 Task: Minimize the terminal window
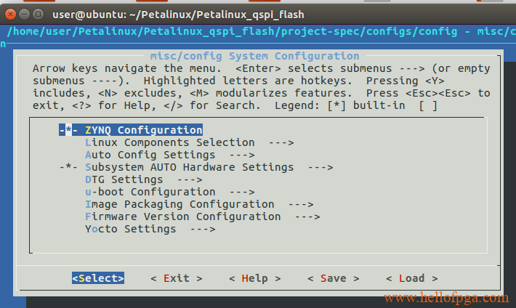tap(25, 14)
